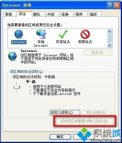This screenshot has width=122, height=143.
Task: Click the zone list scrollbar thumb
Action: 109,38
